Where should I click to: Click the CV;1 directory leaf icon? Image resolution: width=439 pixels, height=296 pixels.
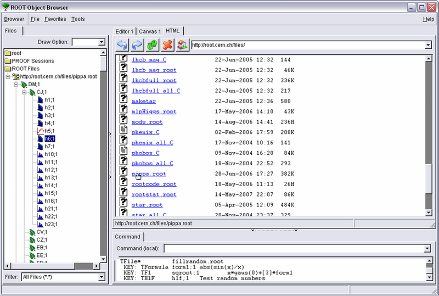[x=32, y=232]
